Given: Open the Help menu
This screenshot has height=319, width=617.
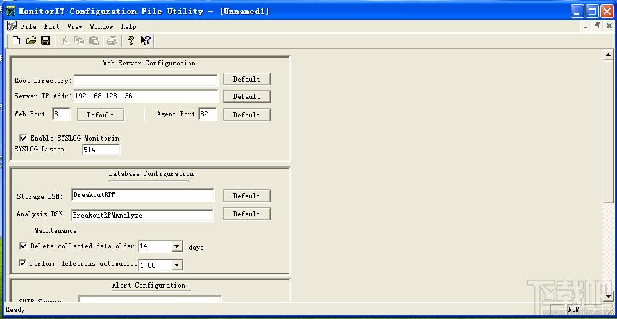Looking at the screenshot, I should [x=128, y=26].
